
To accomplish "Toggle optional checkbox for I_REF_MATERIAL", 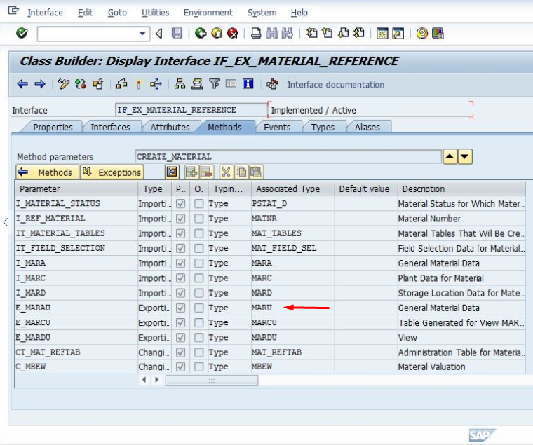I will [x=199, y=219].
